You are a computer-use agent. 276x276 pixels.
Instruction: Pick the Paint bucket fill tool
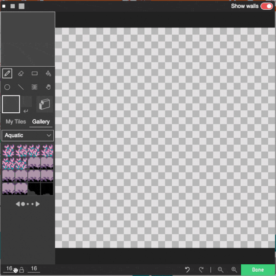[48, 74]
